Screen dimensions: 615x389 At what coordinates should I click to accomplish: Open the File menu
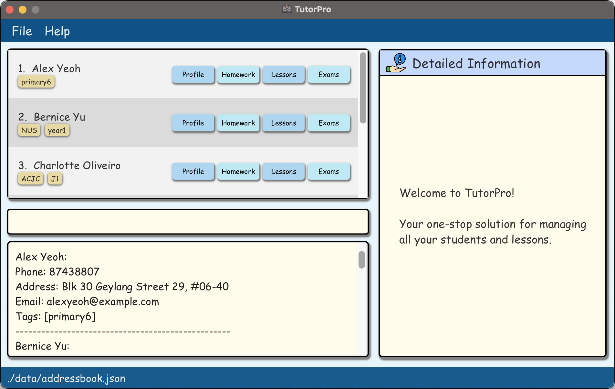tap(22, 31)
